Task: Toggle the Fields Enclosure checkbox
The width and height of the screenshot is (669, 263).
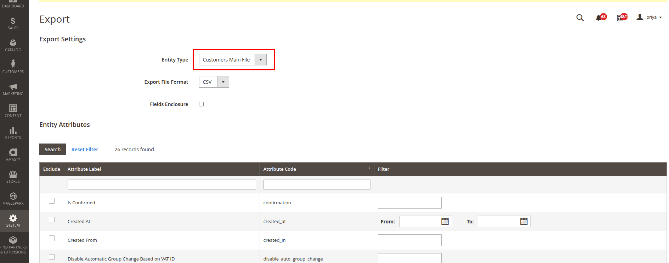Action: 201,104
